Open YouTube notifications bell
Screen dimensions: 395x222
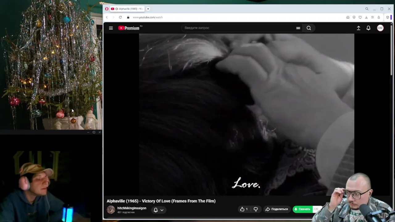pyautogui.click(x=368, y=28)
